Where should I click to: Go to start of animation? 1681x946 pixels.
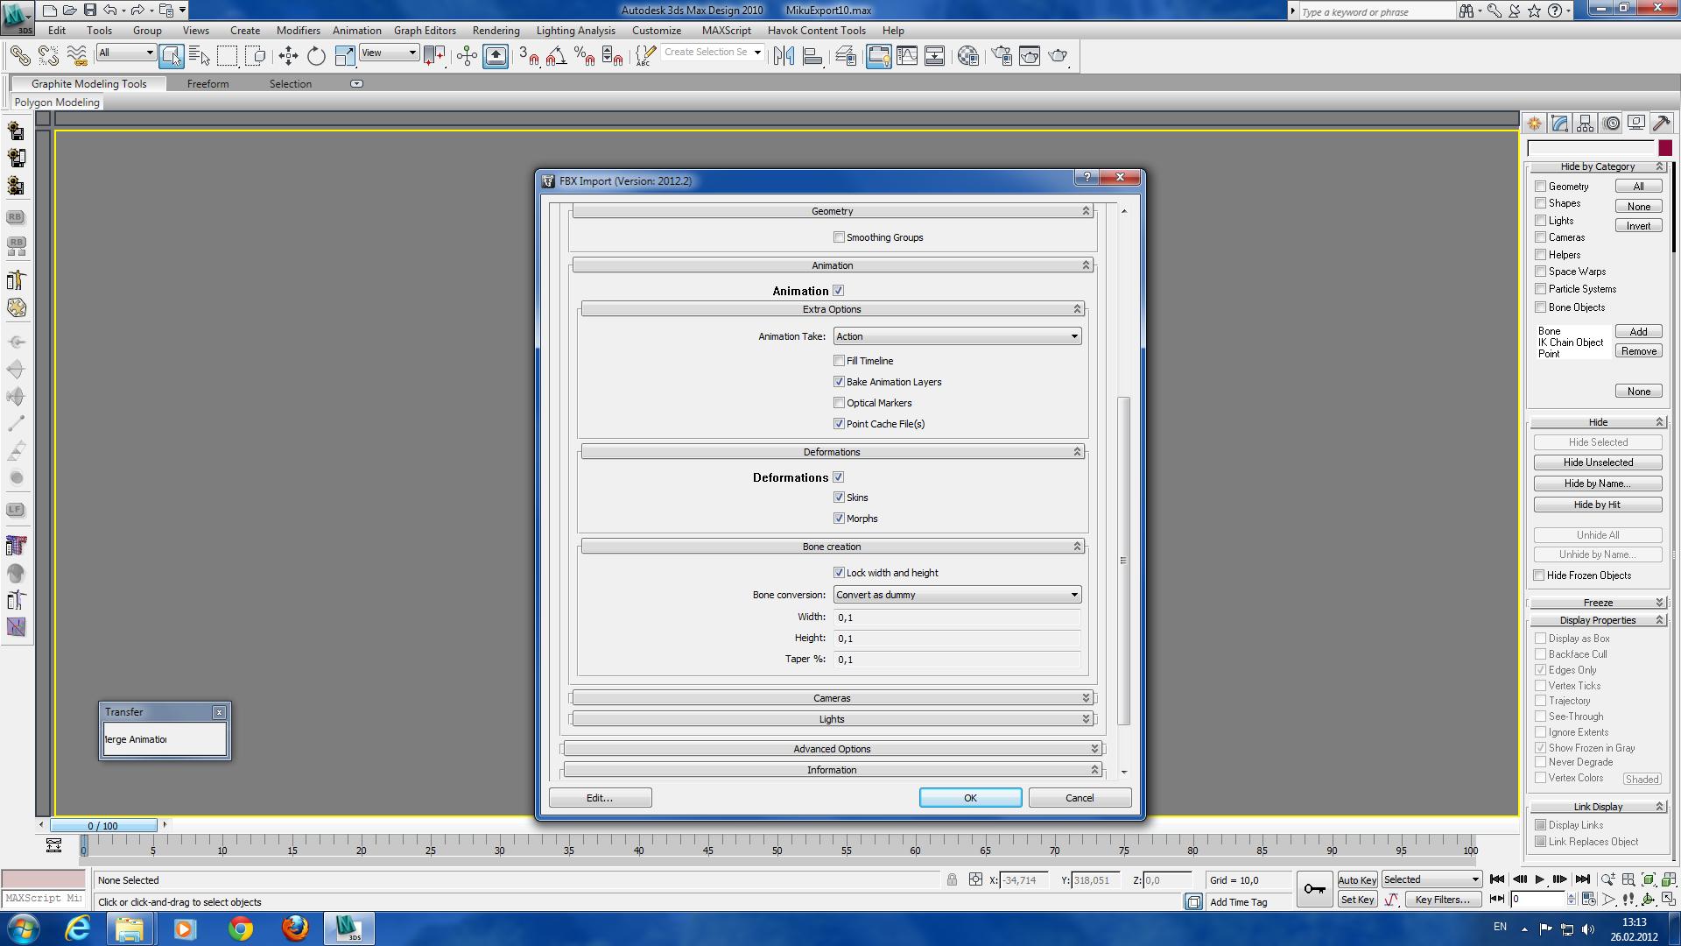[1497, 879]
